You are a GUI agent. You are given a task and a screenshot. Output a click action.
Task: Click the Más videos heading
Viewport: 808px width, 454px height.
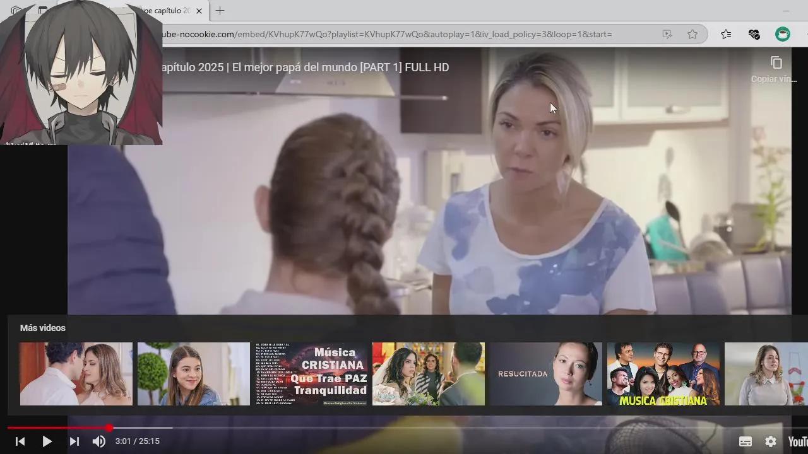(x=43, y=328)
